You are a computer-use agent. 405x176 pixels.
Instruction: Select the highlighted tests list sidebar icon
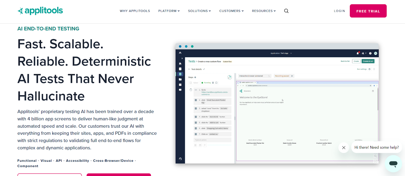click(180, 74)
